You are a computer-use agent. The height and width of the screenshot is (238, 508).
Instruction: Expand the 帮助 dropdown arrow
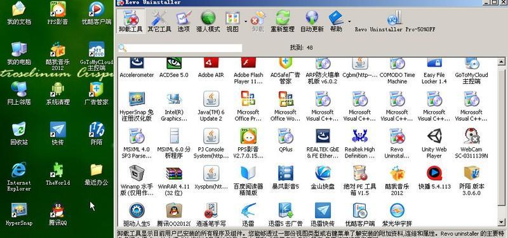[x=349, y=22]
